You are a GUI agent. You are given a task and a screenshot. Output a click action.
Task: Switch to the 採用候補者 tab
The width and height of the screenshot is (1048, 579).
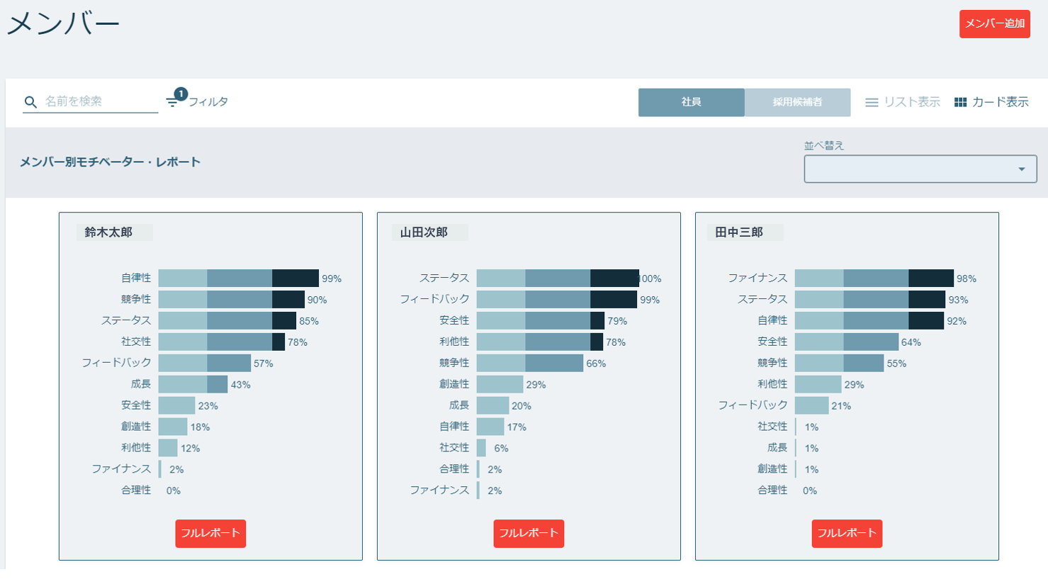click(x=797, y=102)
